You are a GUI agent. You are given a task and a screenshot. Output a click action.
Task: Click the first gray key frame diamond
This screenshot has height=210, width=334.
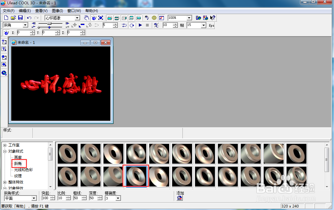[39, 27]
